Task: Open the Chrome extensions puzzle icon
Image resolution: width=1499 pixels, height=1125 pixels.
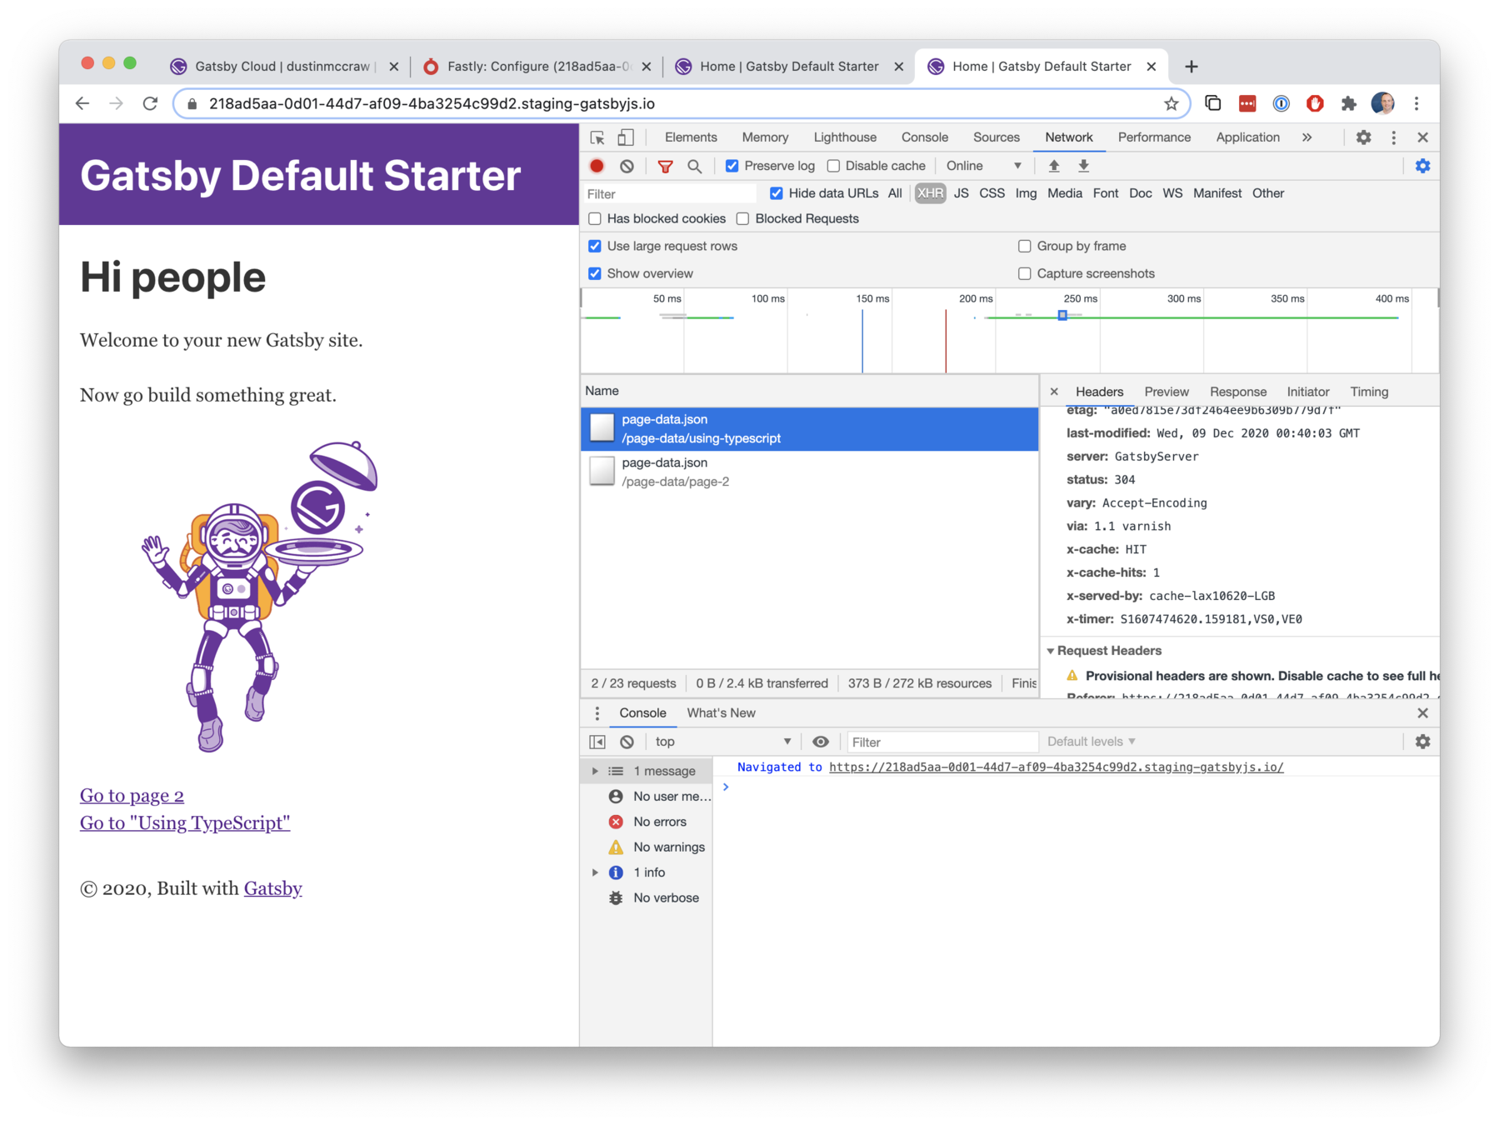Action: [1348, 104]
